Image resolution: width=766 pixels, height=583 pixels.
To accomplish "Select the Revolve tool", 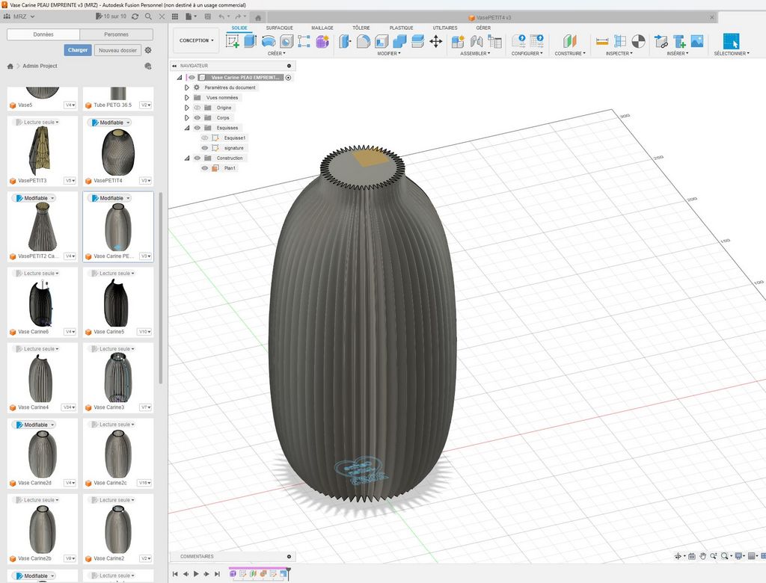I will [269, 41].
